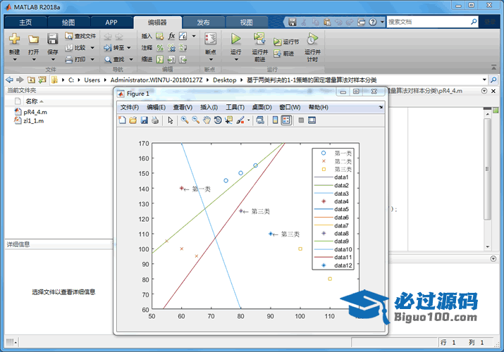The image size is (504, 352).
Task: Open pR4_4.m in the file list
Action: click(35, 111)
